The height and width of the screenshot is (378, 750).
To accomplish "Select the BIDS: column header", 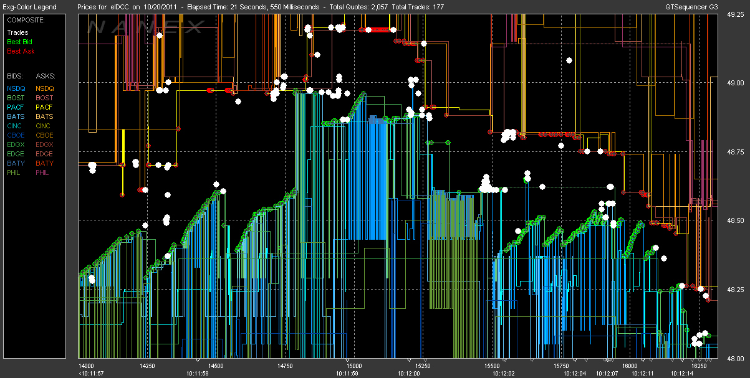I will [15, 75].
